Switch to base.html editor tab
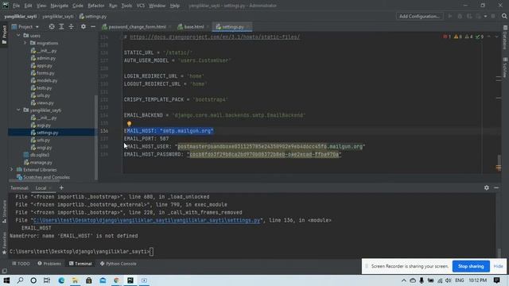The height and width of the screenshot is (286, 509). coord(193,27)
